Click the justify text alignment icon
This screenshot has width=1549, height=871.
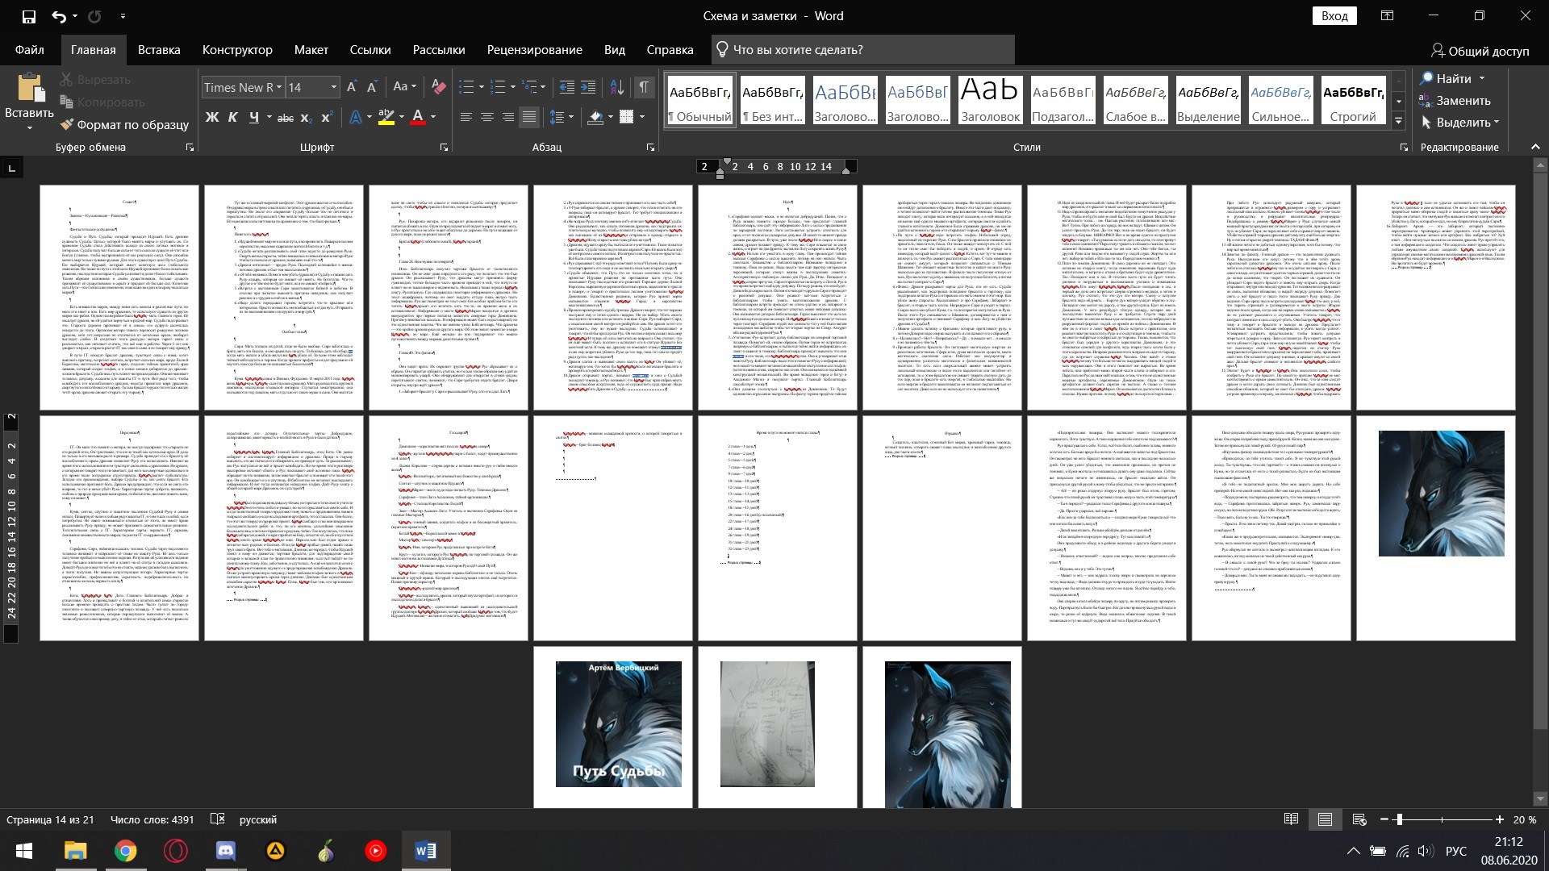tap(528, 117)
